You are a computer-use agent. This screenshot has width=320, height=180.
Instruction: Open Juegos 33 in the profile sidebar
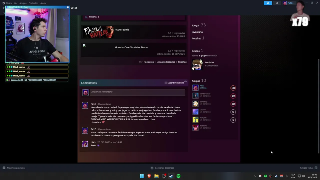(x=198, y=25)
